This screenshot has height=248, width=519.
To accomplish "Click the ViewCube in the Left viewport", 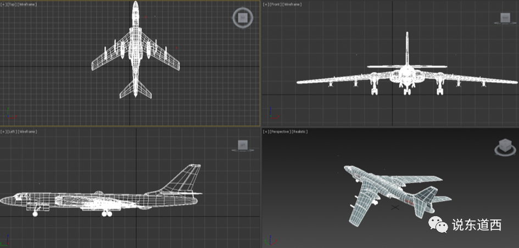I will 242,145.
